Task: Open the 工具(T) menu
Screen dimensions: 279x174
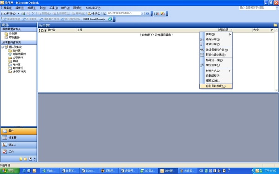Action: click(53, 8)
